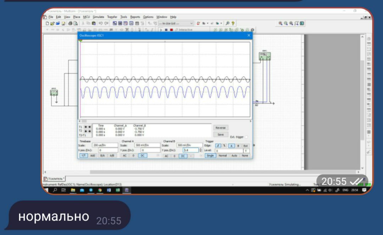This screenshot has width=383, height=235.
Task: Run the simulation with the green play button
Action: [161, 30]
